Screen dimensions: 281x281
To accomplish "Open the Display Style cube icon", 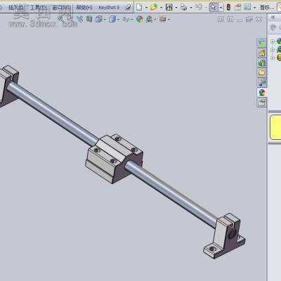I will click(x=112, y=19).
